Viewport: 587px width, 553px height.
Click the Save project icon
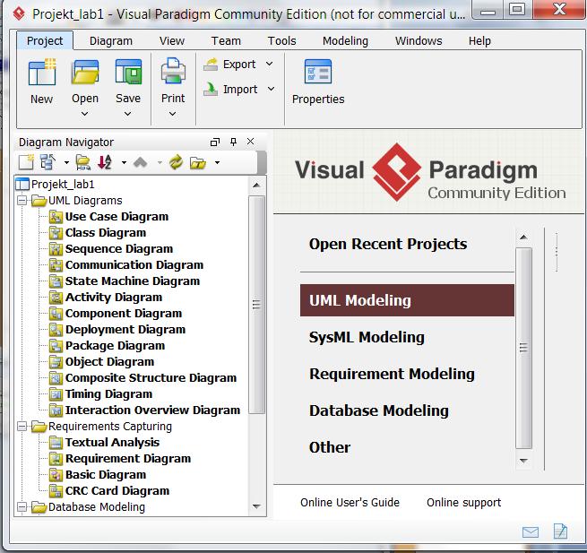[128, 72]
